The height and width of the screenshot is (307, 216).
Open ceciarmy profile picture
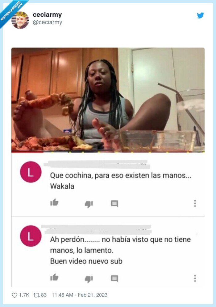point(20,20)
